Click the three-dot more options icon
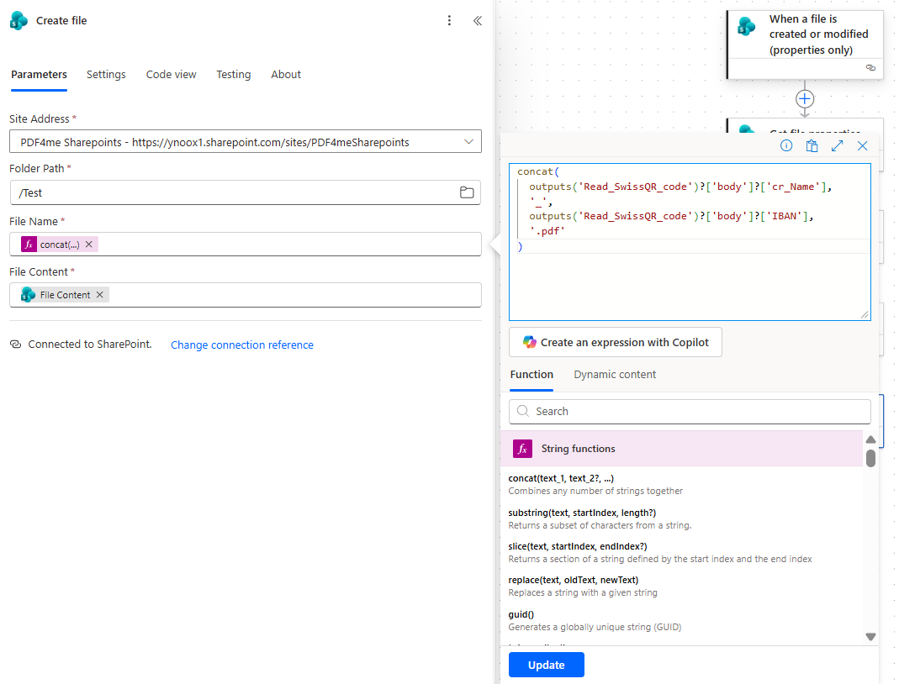The height and width of the screenshot is (684, 899). (x=450, y=21)
